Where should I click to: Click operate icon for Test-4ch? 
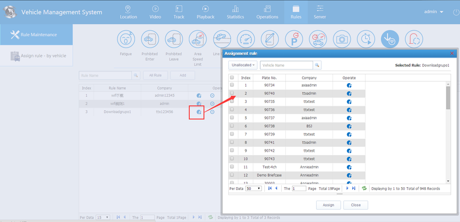pyautogui.click(x=349, y=167)
